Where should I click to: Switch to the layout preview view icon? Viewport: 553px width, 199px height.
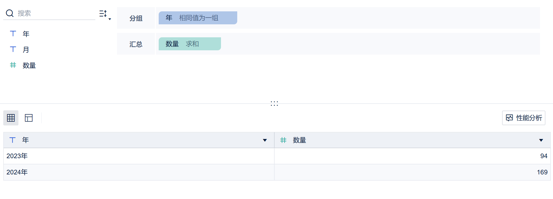29,118
